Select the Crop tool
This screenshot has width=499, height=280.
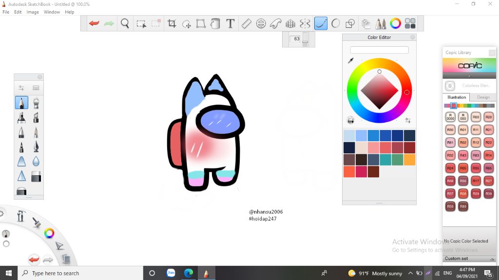[x=172, y=23]
